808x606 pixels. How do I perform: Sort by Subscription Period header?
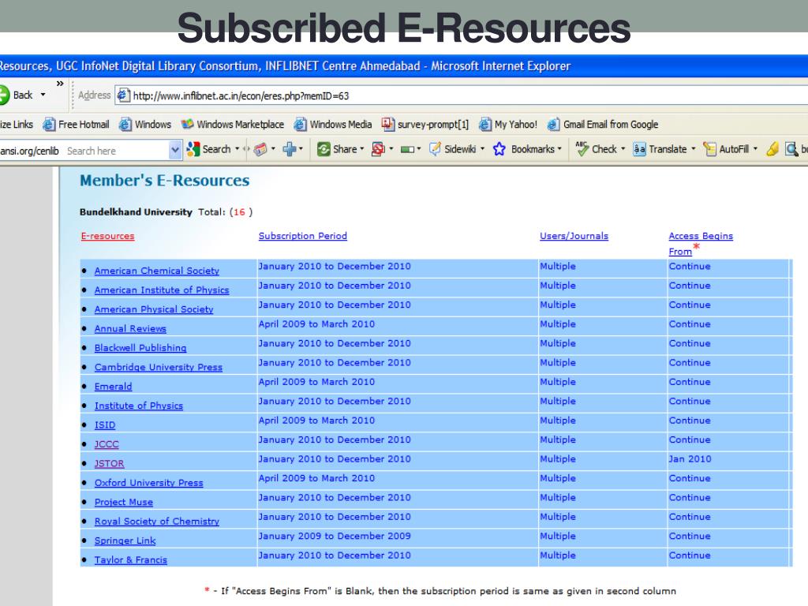point(302,236)
